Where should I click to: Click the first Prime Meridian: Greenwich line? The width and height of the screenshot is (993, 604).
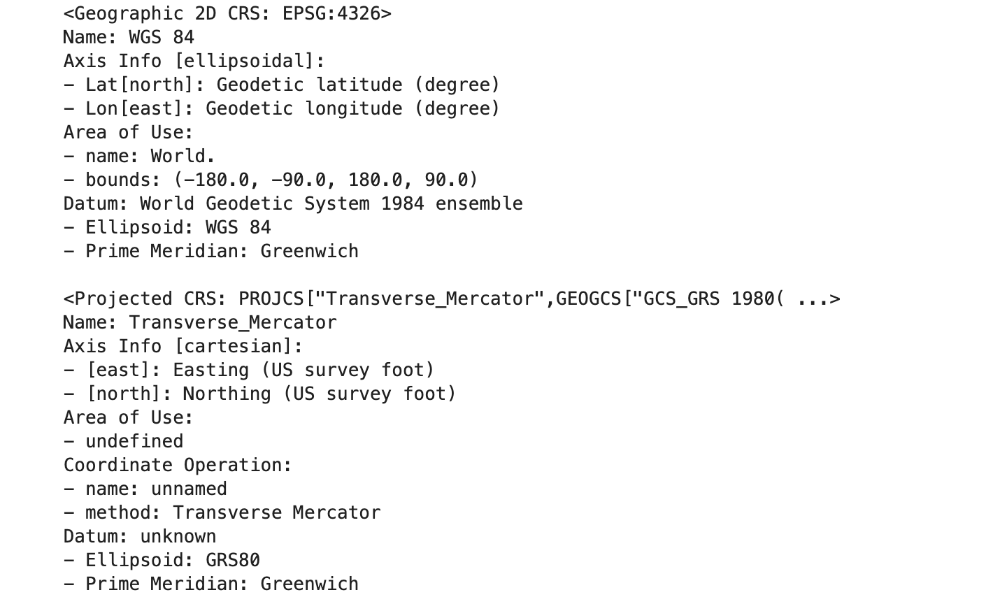(211, 251)
